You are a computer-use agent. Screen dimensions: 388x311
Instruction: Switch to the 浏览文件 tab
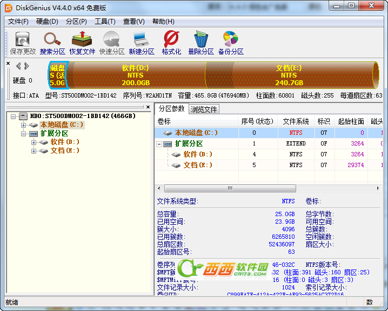coord(204,109)
